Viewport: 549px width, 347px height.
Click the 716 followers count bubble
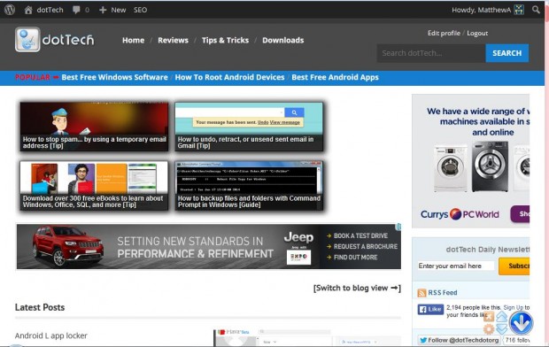pos(517,340)
